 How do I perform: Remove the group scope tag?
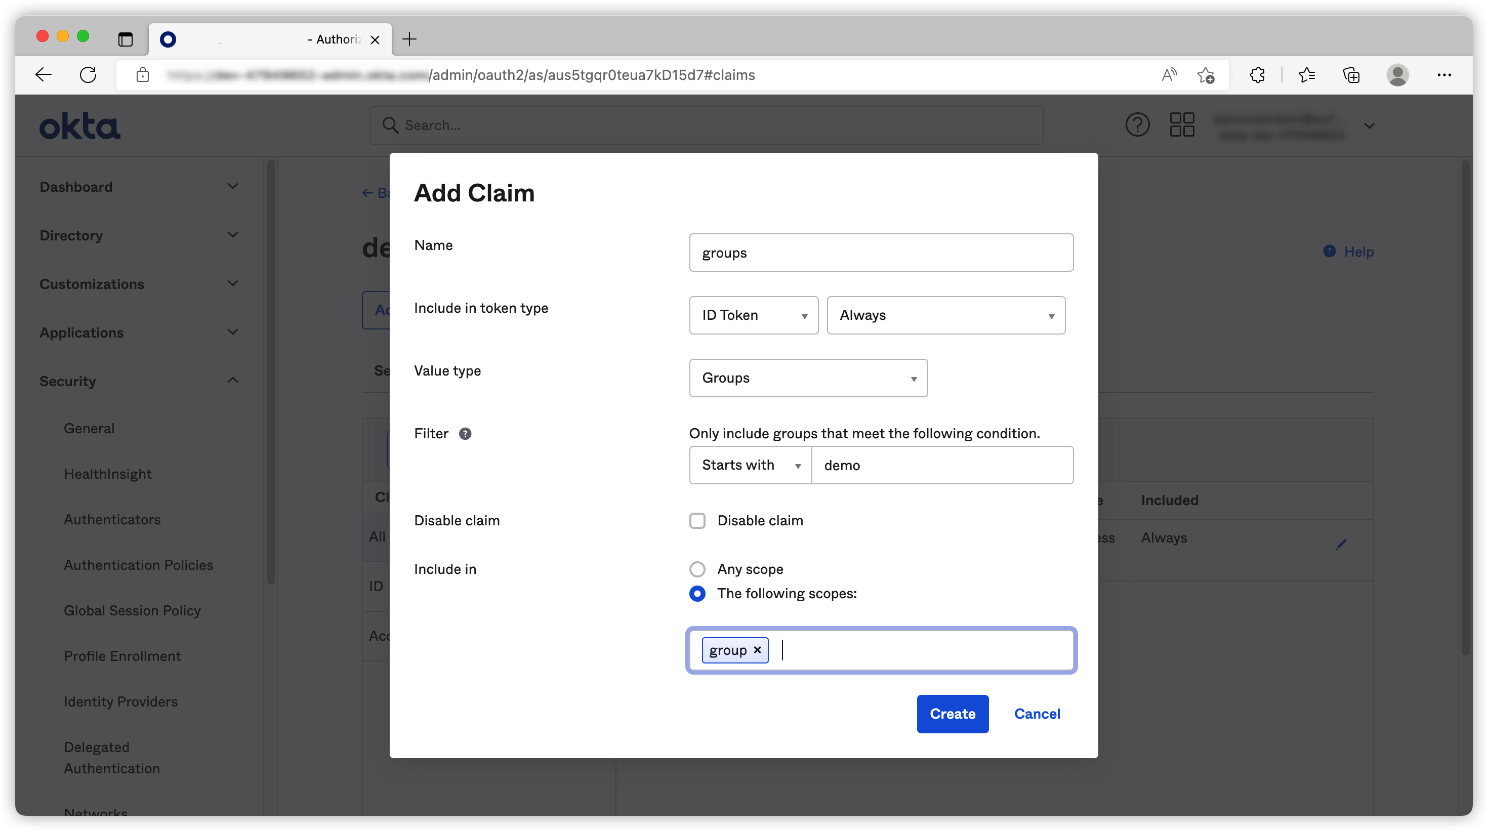pos(757,650)
